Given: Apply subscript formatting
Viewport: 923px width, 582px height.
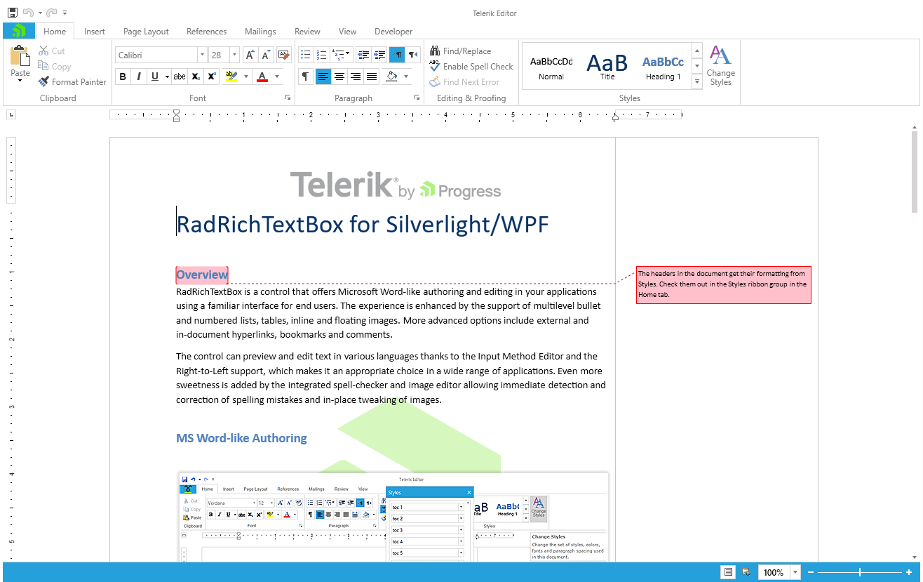Looking at the screenshot, I should pyautogui.click(x=195, y=77).
